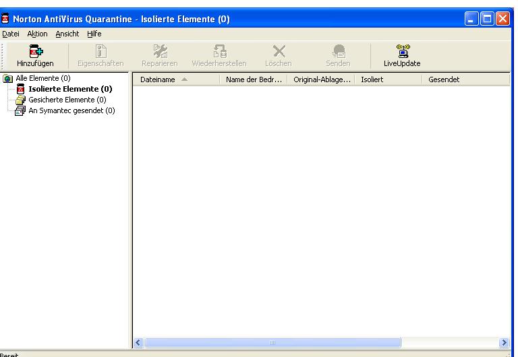
Task: Click the Eigenschaften toolbar icon
Action: point(100,51)
